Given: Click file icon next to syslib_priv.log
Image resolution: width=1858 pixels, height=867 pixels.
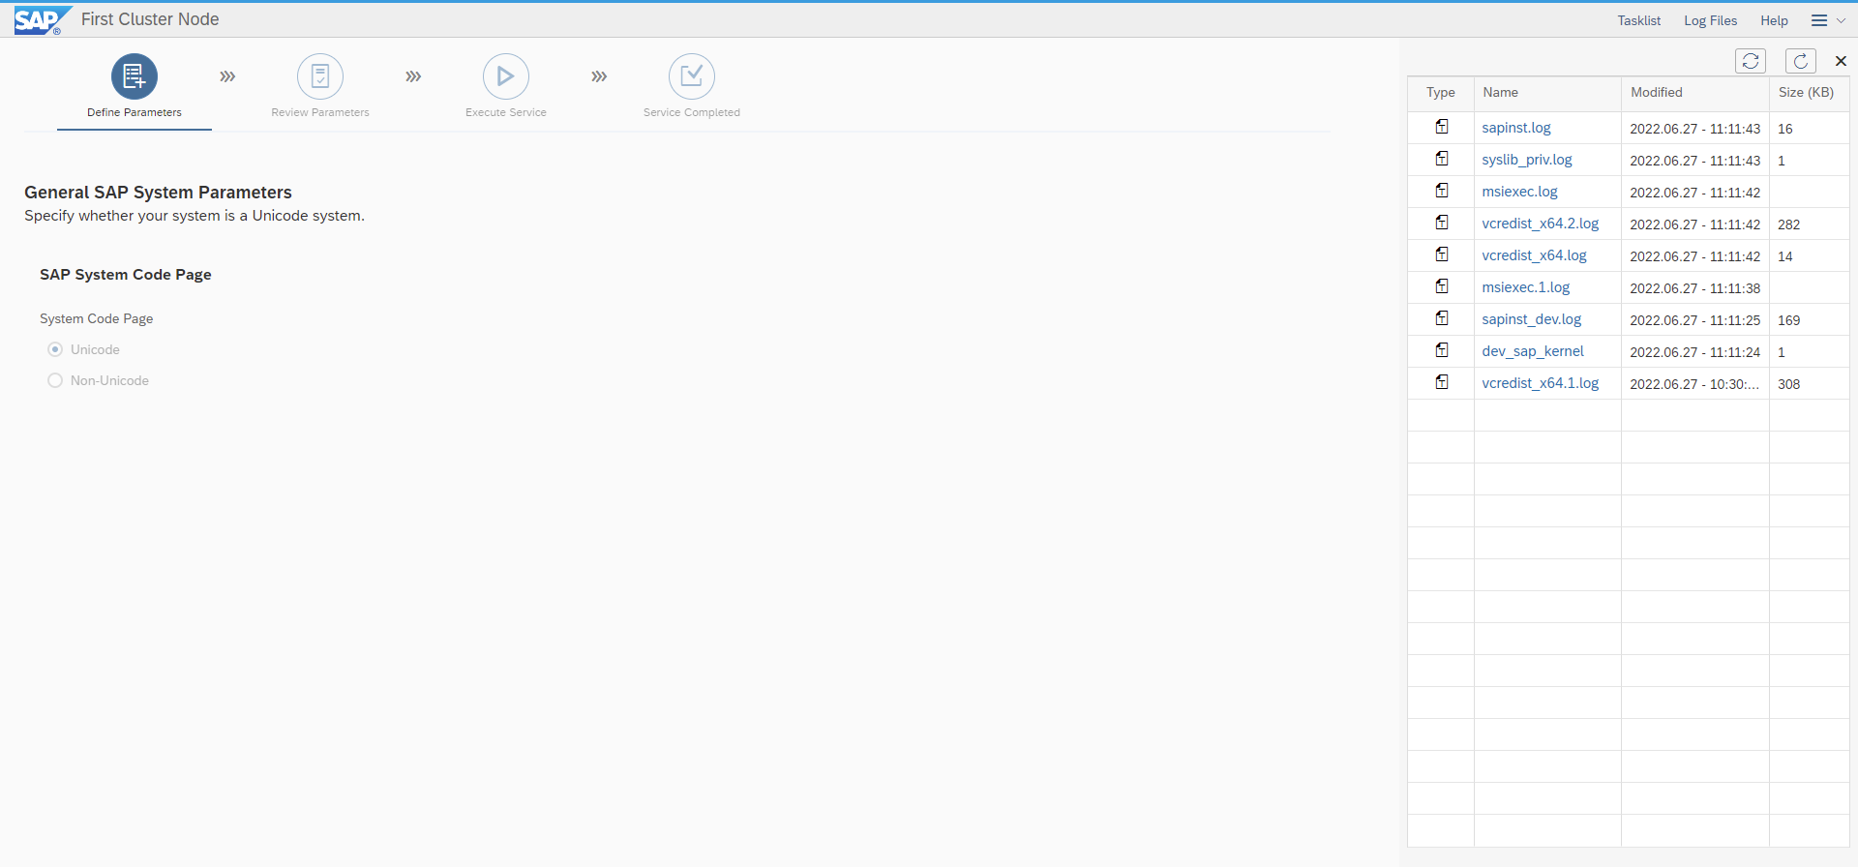Looking at the screenshot, I should pyautogui.click(x=1442, y=159).
